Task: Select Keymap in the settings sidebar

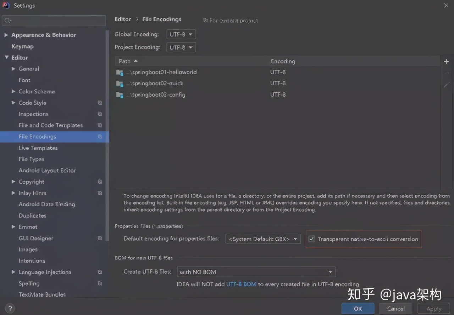Action: (x=22, y=46)
